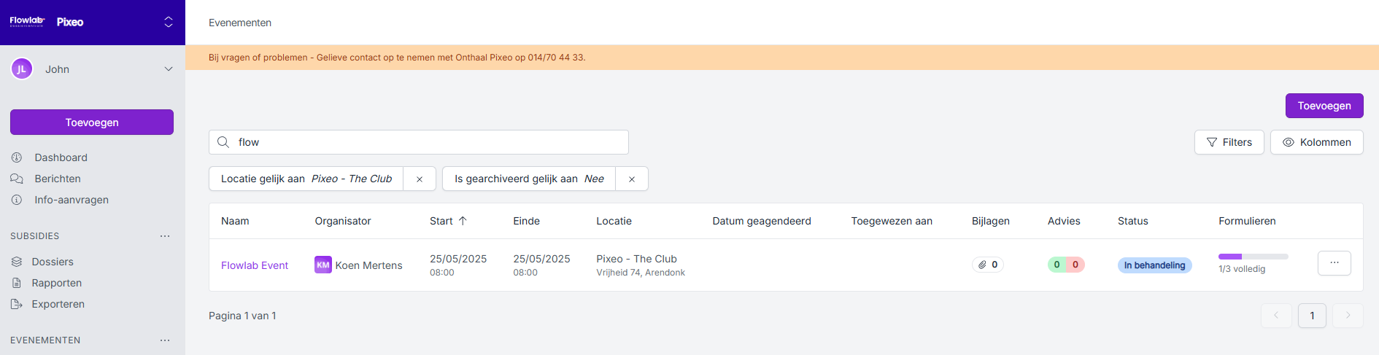The width and height of the screenshot is (1379, 355).
Task: Click the search magnifier icon
Action: tap(223, 142)
